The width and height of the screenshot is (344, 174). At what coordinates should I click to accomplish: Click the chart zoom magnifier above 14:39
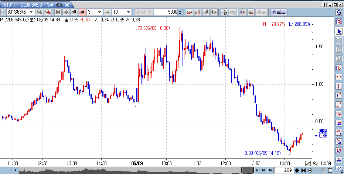click(315, 163)
